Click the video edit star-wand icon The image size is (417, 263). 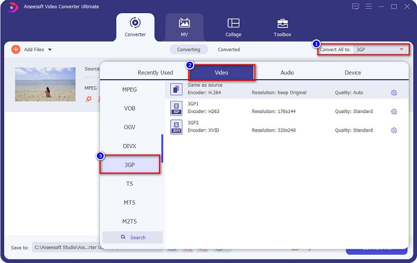(x=89, y=99)
